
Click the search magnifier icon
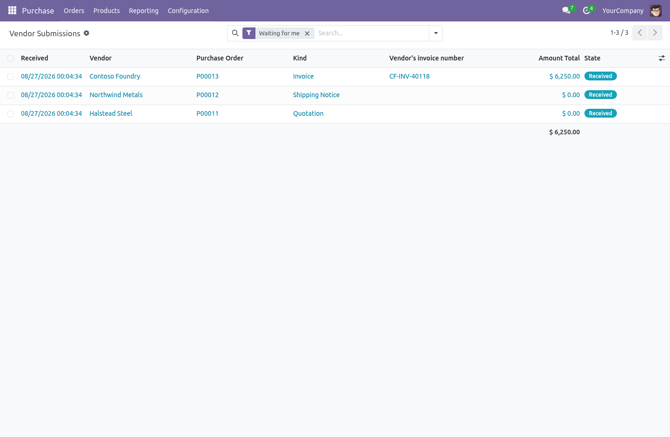[235, 33]
